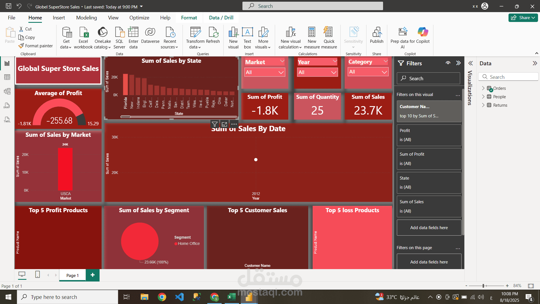Click Fit to page icon
Screen dimensions: 540x304
tap(531, 286)
